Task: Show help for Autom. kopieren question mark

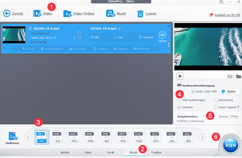Action: (238, 107)
